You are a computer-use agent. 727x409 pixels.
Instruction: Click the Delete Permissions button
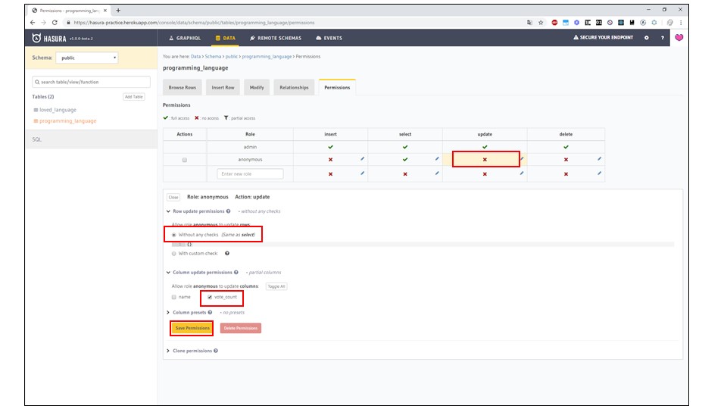pyautogui.click(x=241, y=328)
